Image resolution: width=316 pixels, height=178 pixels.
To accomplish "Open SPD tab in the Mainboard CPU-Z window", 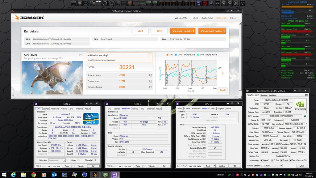I will [143, 108].
